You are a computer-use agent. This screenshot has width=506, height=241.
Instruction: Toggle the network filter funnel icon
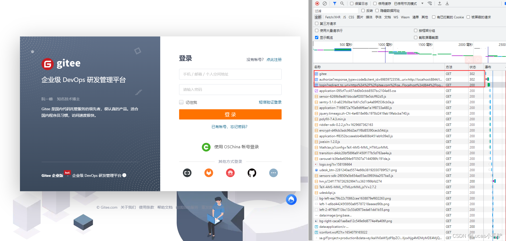(x=335, y=4)
